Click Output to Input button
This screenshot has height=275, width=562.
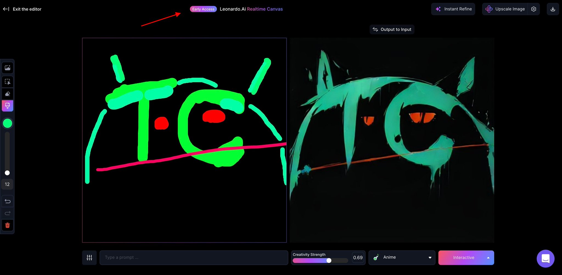(x=392, y=29)
